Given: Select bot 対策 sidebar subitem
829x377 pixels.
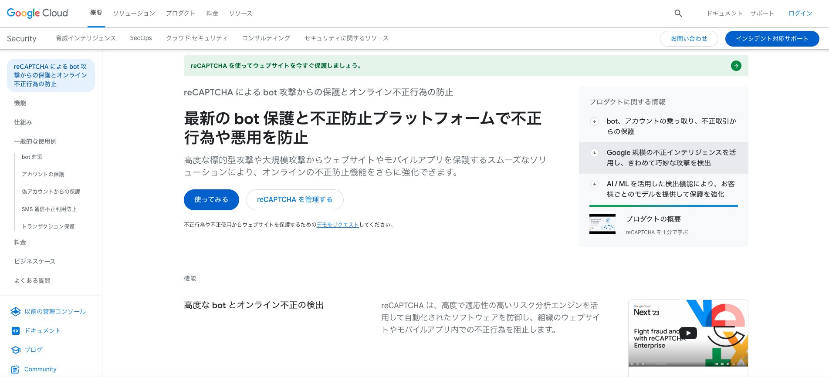Looking at the screenshot, I should click(32, 157).
